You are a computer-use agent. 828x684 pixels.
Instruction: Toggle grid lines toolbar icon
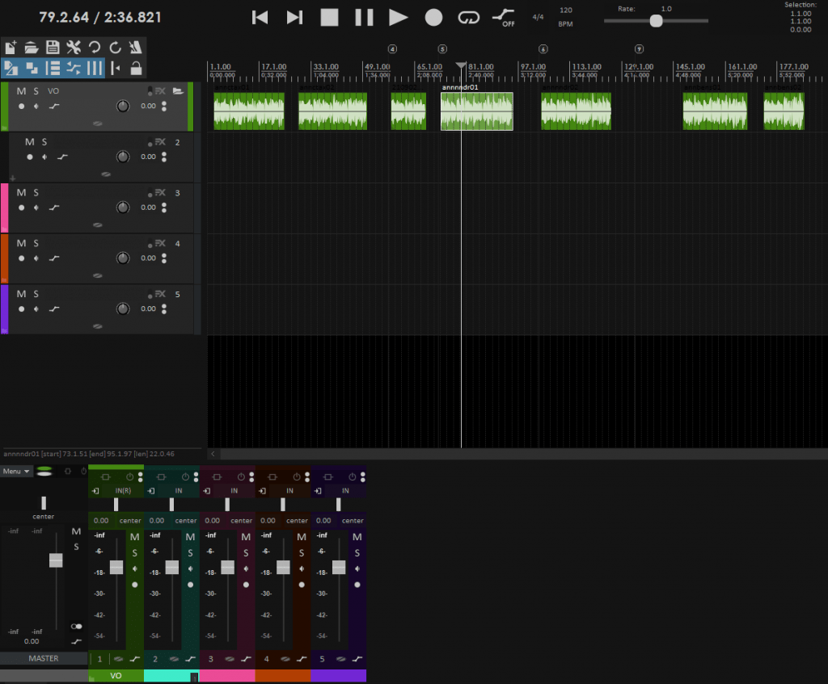pos(95,68)
